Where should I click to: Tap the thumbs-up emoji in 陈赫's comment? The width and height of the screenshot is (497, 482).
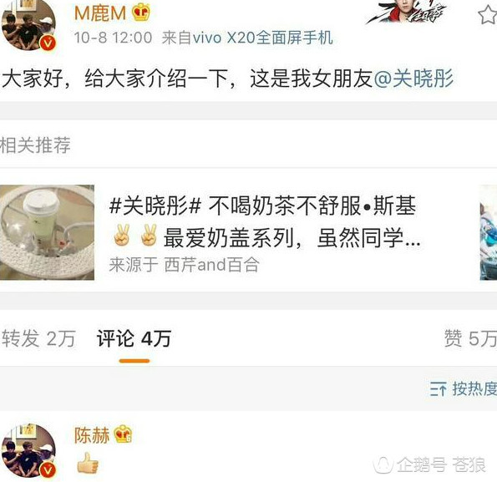pyautogui.click(x=88, y=463)
